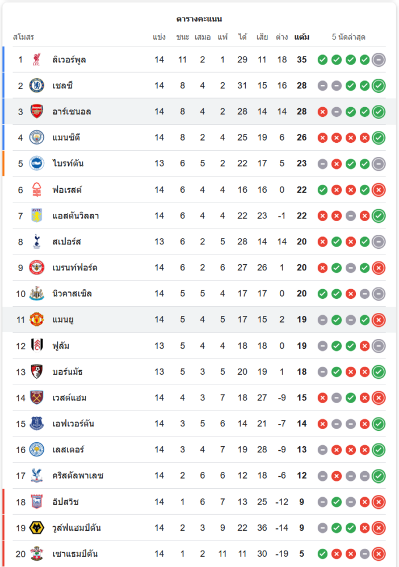The width and height of the screenshot is (399, 567).
Task: Open Man City's only green win icon
Action: [379, 138]
